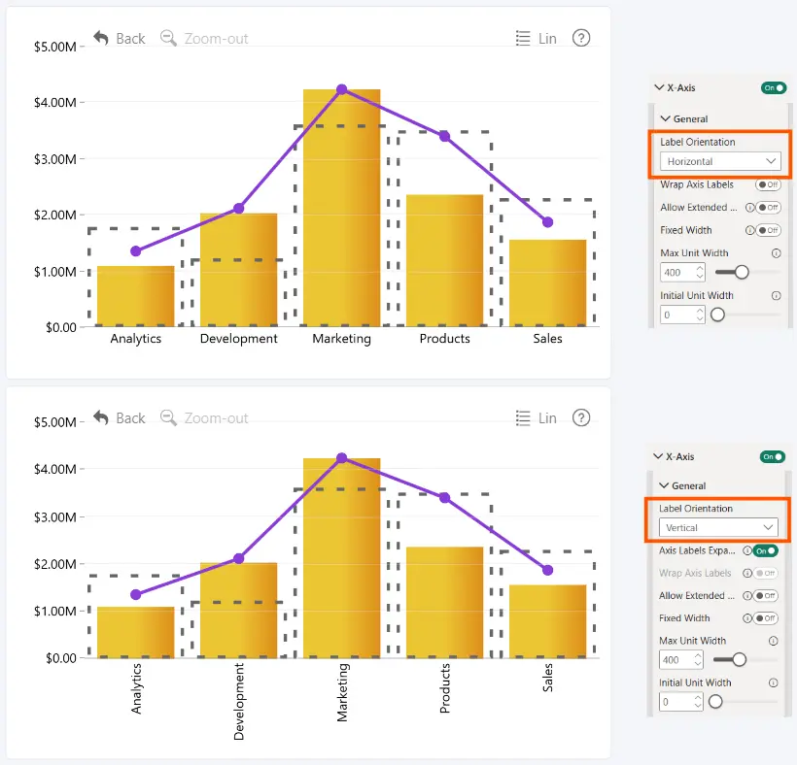
Task: Click info icon beside bottom Max Unit Width
Action: (x=773, y=641)
